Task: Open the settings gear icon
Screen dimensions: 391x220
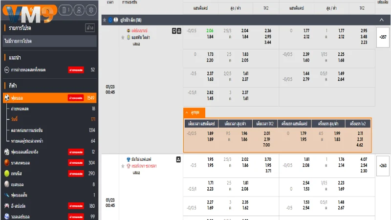Action: pyautogui.click(x=91, y=10)
